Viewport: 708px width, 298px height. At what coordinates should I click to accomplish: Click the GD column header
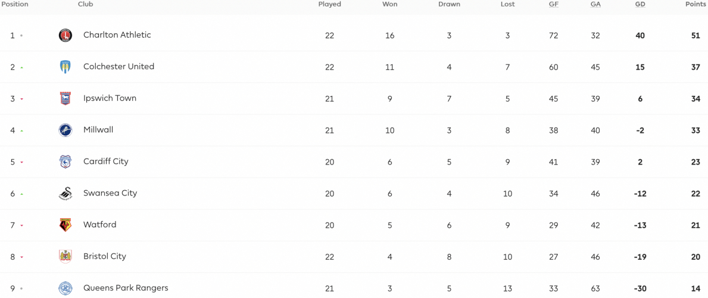(x=640, y=5)
